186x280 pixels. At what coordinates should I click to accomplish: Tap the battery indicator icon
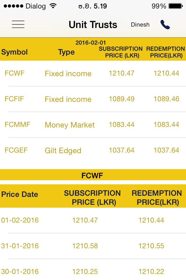click(176, 6)
